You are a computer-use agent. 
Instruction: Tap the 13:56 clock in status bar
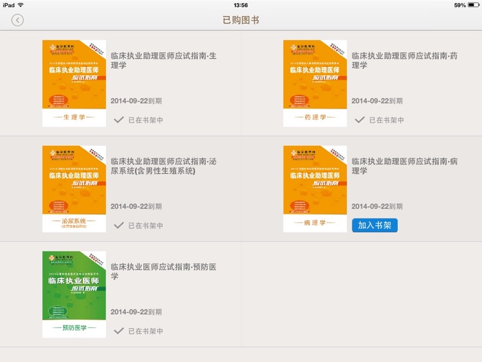[x=241, y=5]
